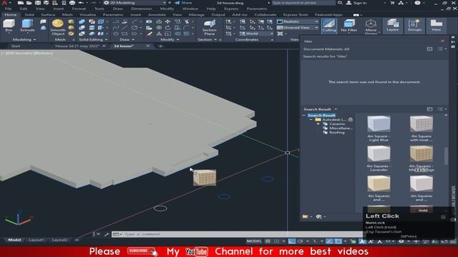The height and width of the screenshot is (257, 458).
Task: Select the Search Result tree node
Action: point(321,116)
